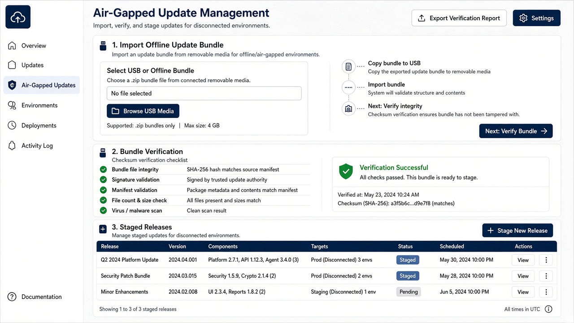Click the Activity Log bell icon
The image size is (574, 323).
click(x=12, y=145)
